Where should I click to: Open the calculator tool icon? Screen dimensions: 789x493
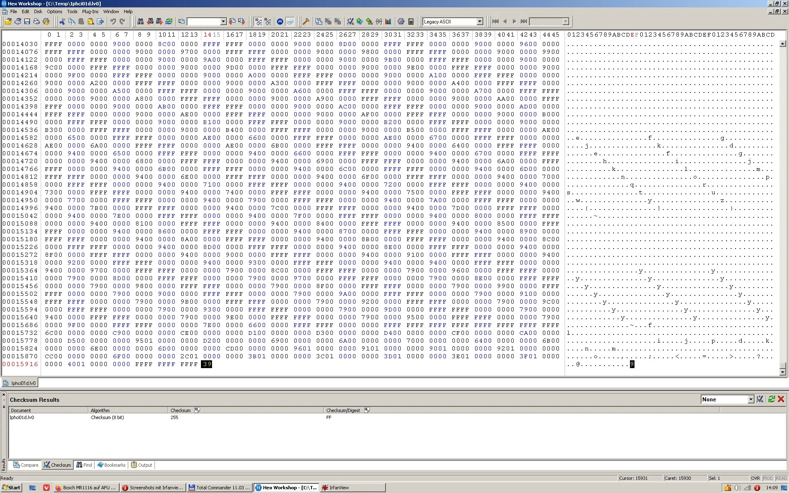pyautogui.click(x=411, y=21)
